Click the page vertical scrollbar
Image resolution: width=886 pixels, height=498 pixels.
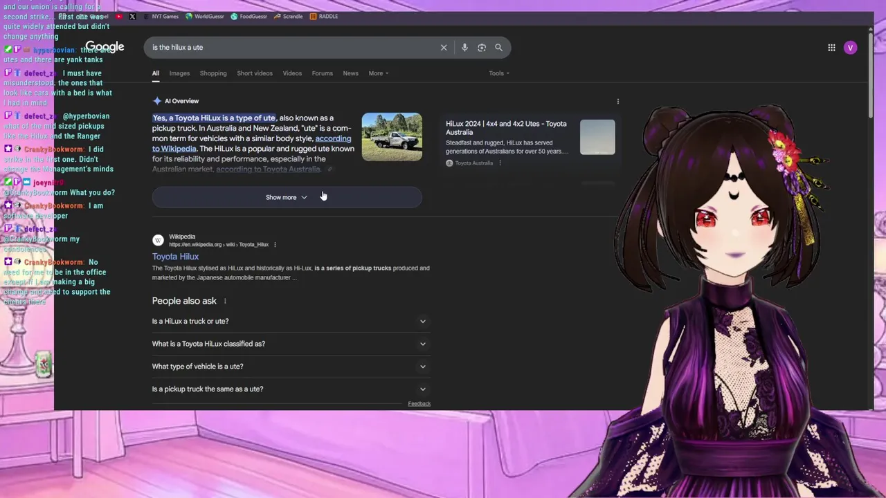[x=871, y=76]
